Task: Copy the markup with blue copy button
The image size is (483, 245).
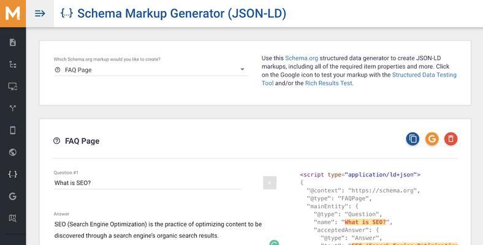Action: click(413, 139)
